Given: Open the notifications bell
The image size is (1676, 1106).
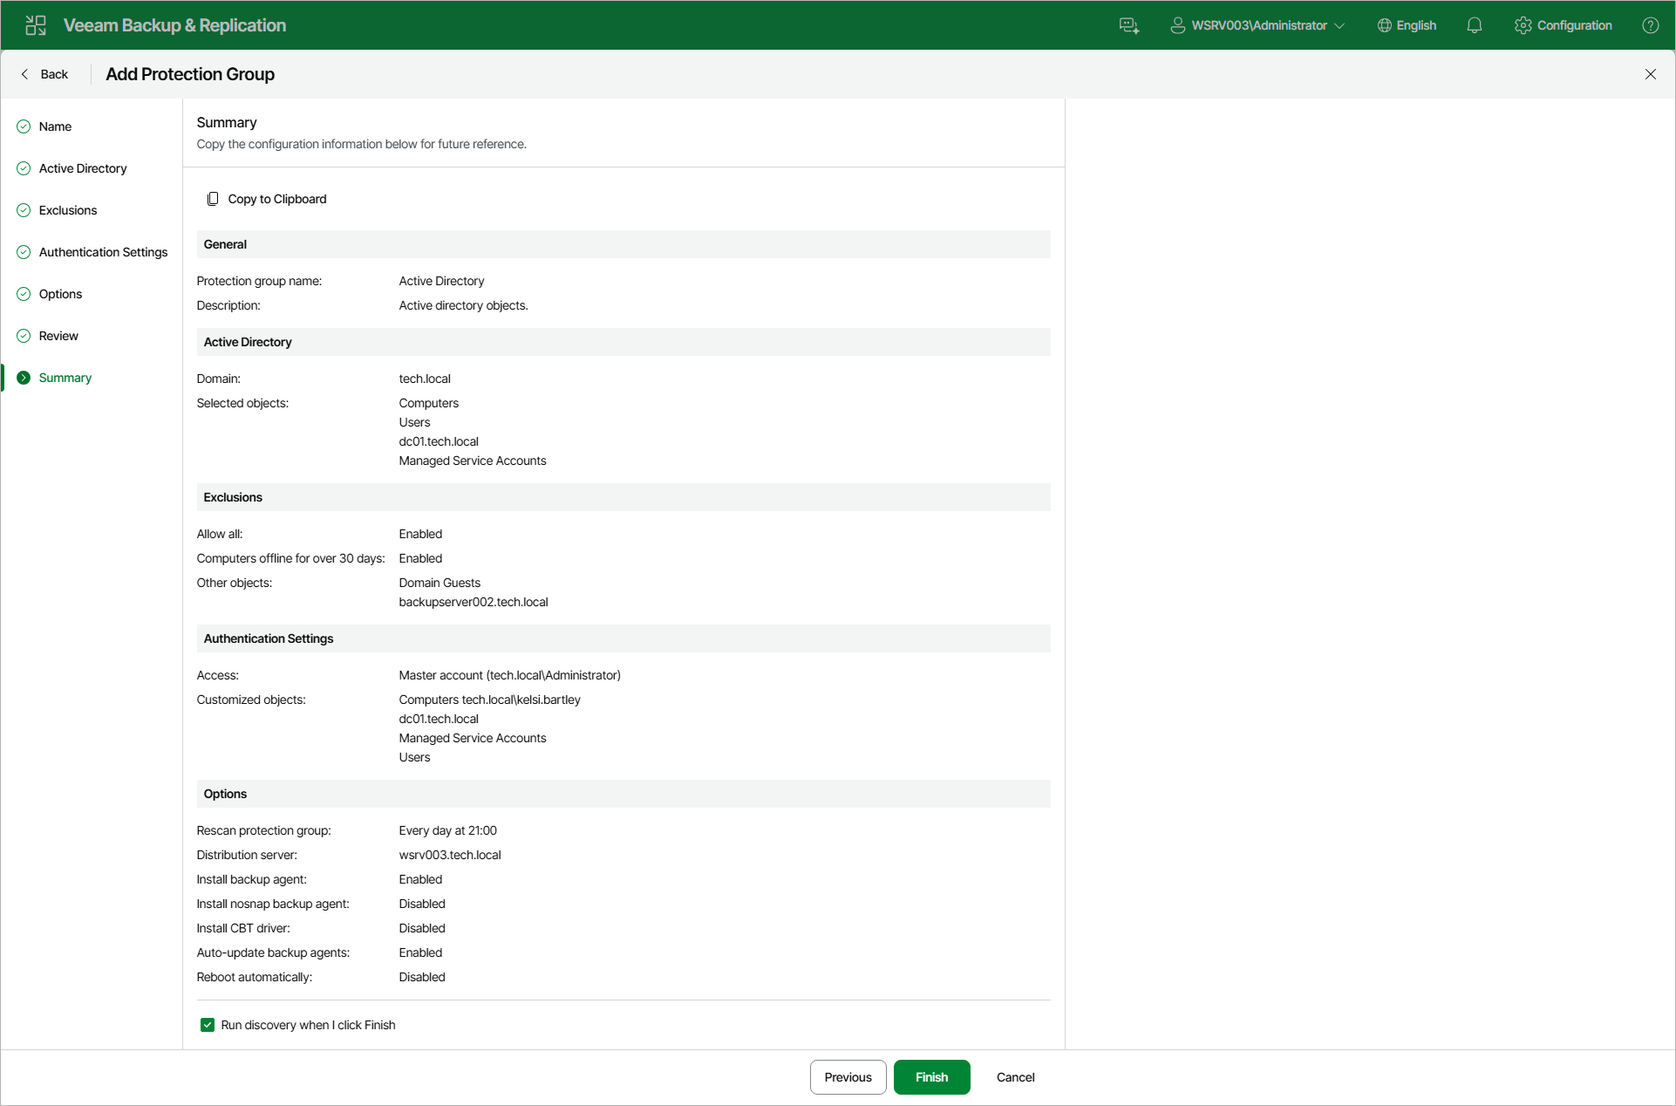Looking at the screenshot, I should [x=1475, y=25].
